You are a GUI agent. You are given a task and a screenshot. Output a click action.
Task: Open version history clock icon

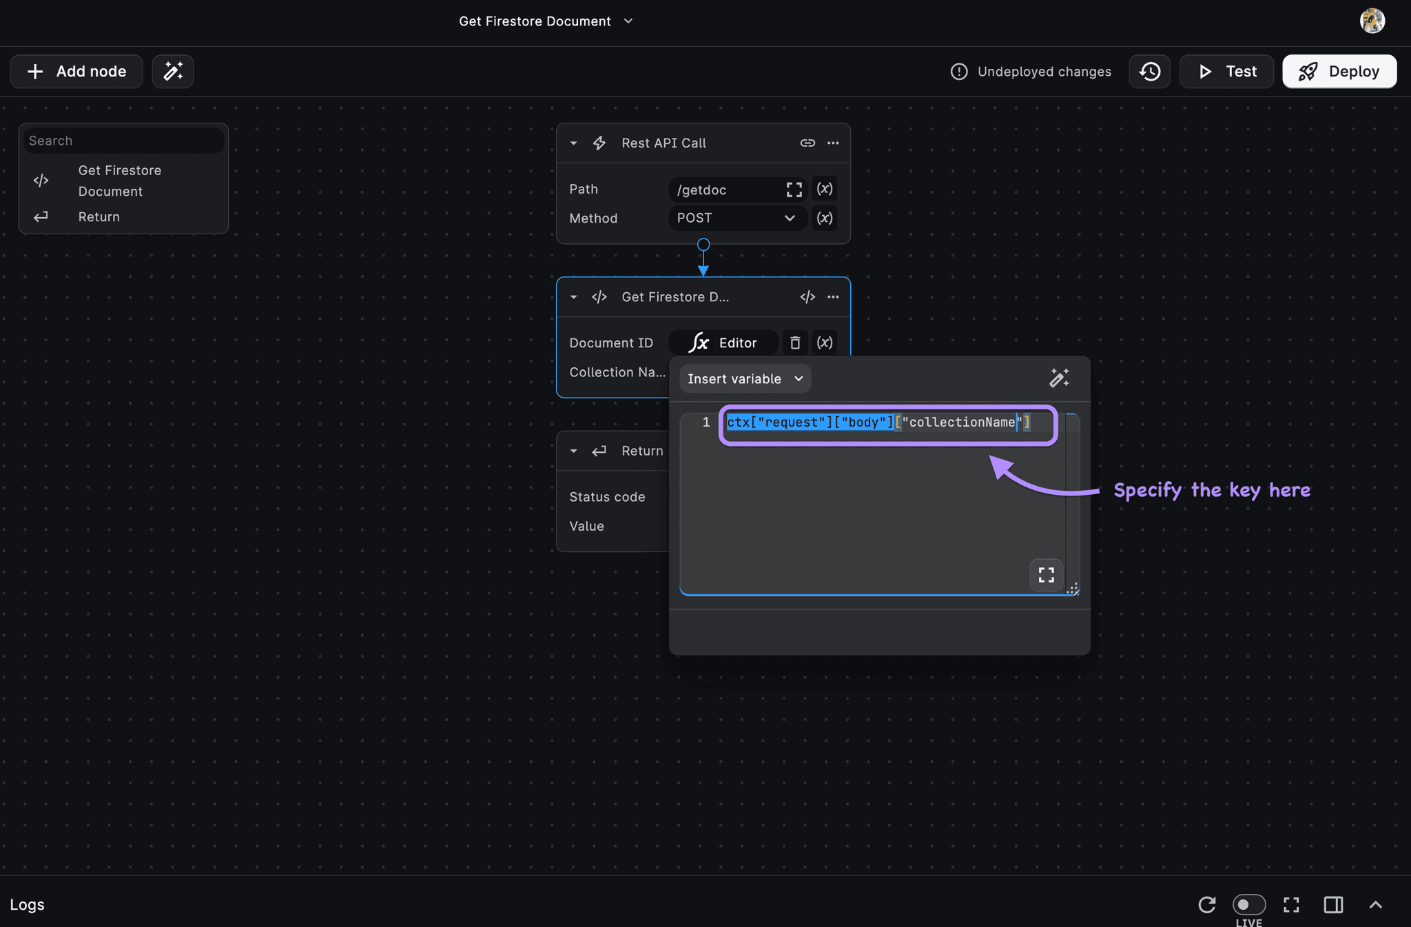pyautogui.click(x=1149, y=72)
